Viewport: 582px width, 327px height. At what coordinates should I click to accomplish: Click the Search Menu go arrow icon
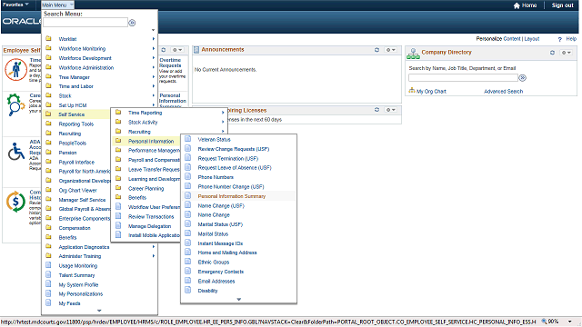tap(132, 23)
